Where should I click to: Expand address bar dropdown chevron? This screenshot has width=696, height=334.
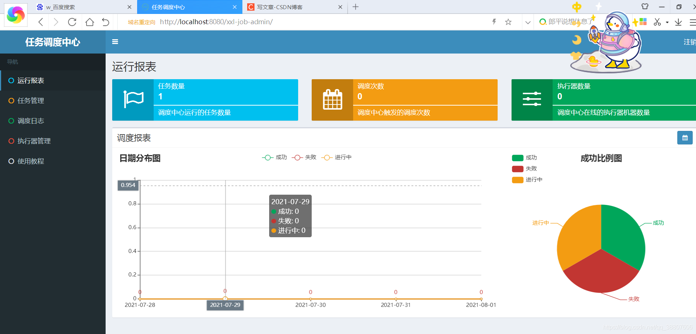(x=528, y=22)
